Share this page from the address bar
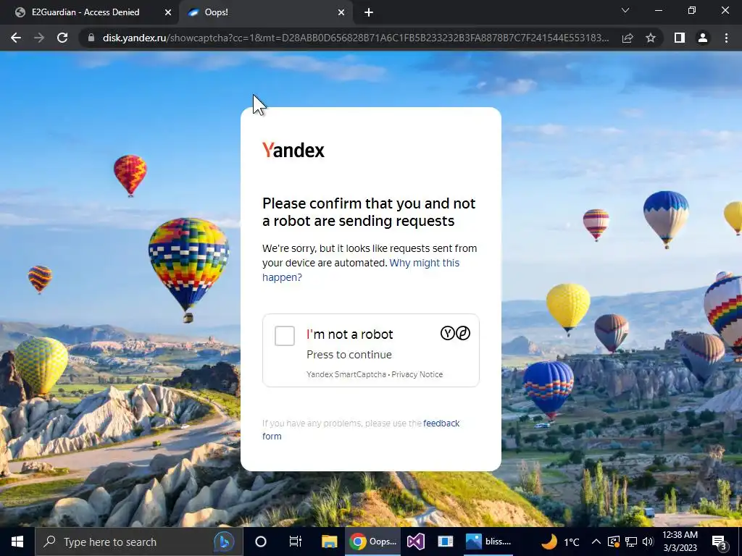Image resolution: width=742 pixels, height=556 pixels. [x=628, y=38]
